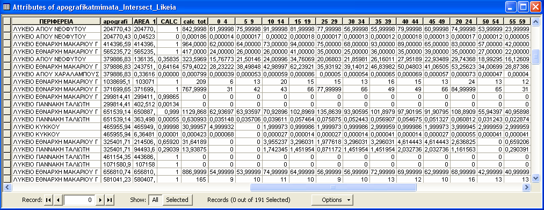
Task: Click calc_tot cell 417,0000
Action: pyautogui.click(x=194, y=52)
